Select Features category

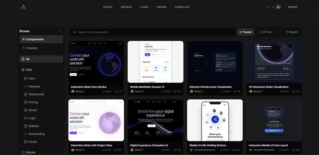pyautogui.click(x=34, y=87)
